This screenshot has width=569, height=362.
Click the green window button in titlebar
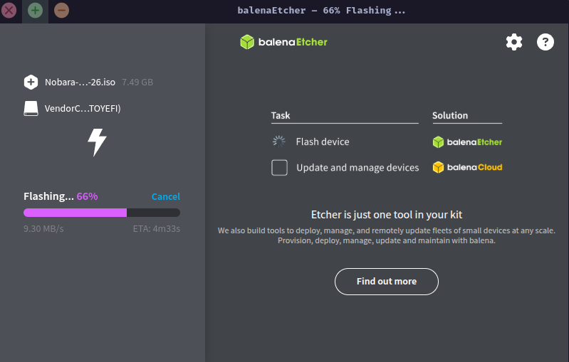coord(35,11)
